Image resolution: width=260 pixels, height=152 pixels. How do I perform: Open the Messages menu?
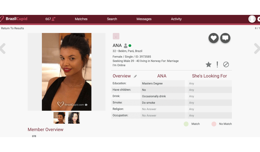pos(144,19)
